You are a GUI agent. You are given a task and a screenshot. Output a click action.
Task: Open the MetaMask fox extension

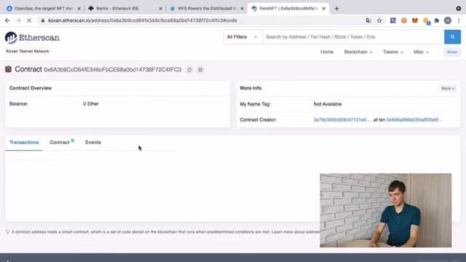pos(414,20)
